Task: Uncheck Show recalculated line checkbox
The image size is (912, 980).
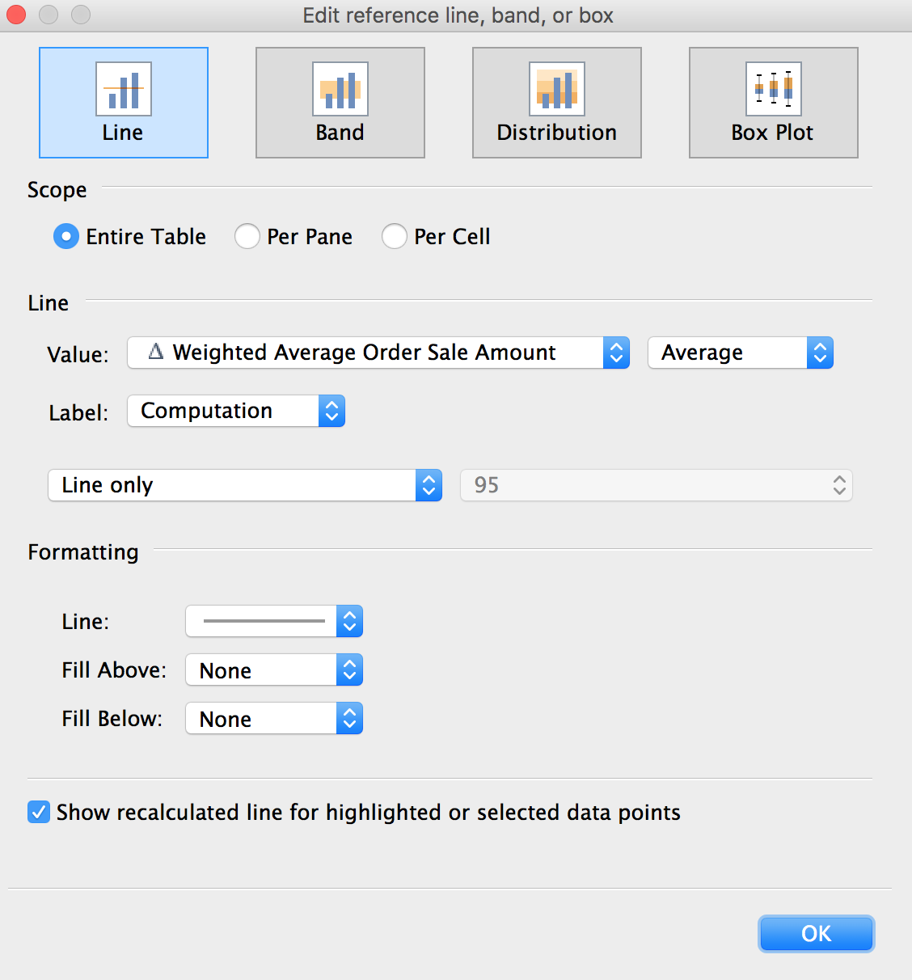Action: 39,812
